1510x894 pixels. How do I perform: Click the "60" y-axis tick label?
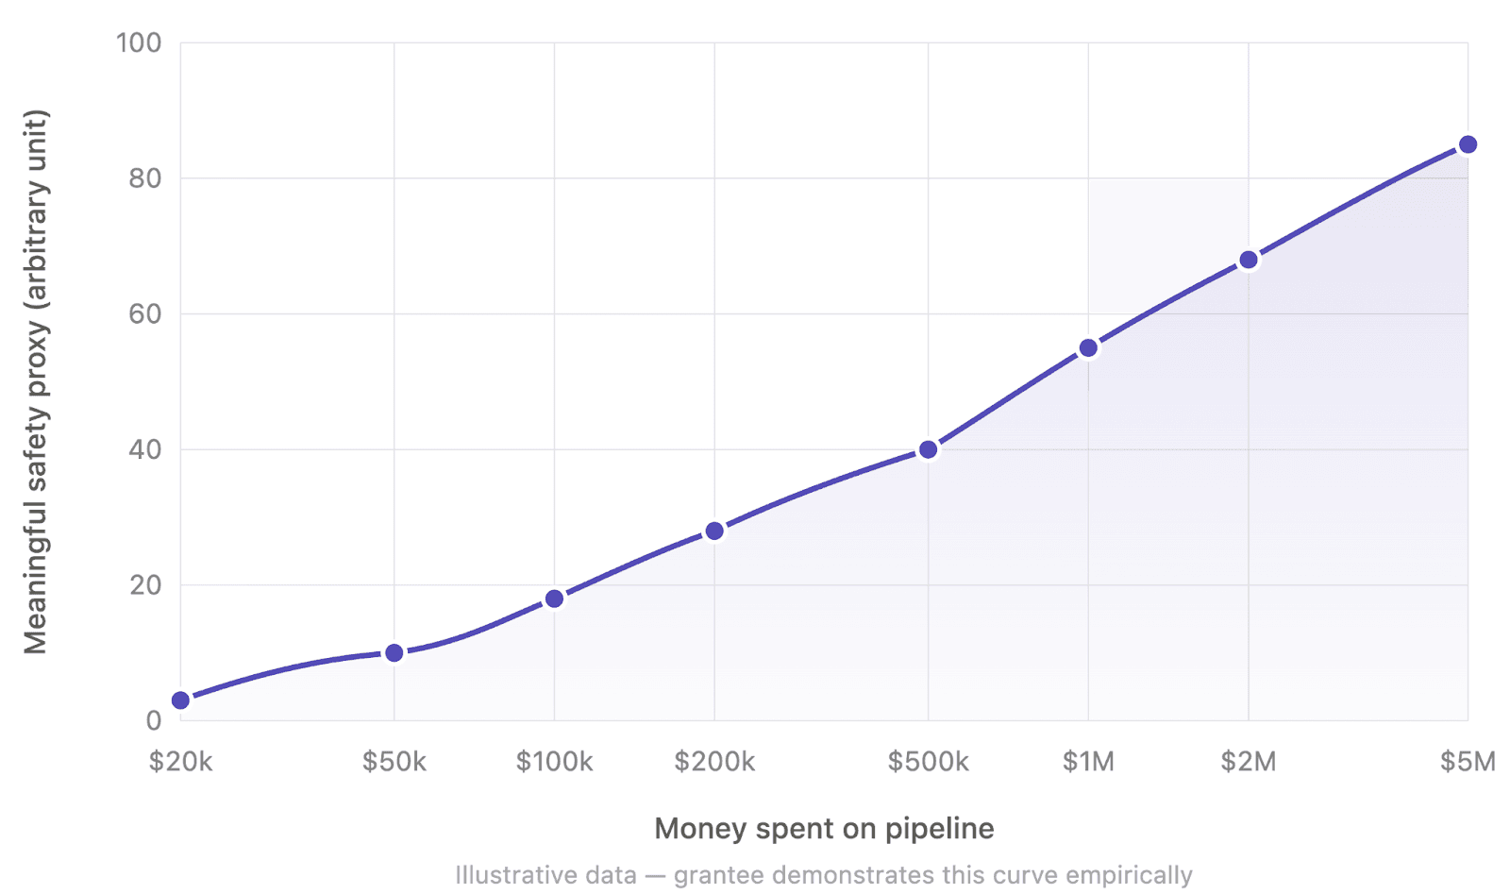[145, 313]
